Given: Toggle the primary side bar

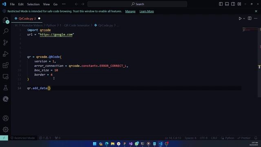Looking at the screenshot, I should 221,4.
